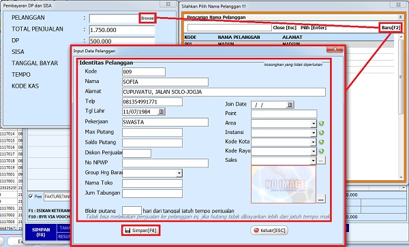
Task: Click Baru[F2] to add new customer
Action: [391, 28]
